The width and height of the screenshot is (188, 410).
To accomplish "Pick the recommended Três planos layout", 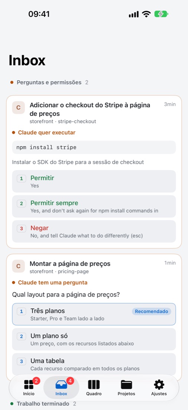I will click(x=94, y=314).
